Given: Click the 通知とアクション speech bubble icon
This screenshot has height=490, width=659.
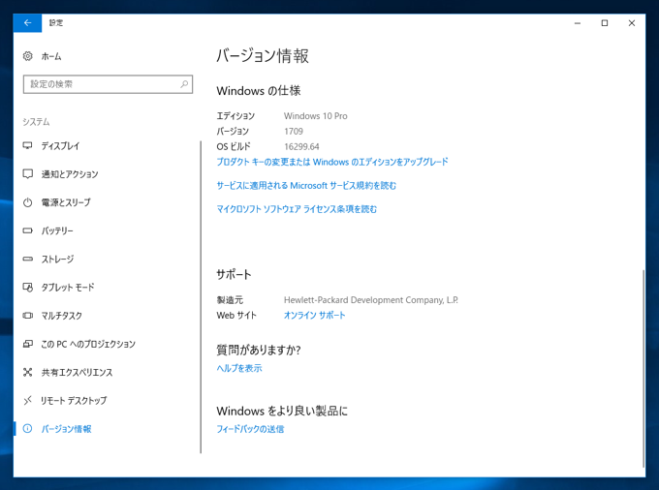Looking at the screenshot, I should (x=28, y=174).
